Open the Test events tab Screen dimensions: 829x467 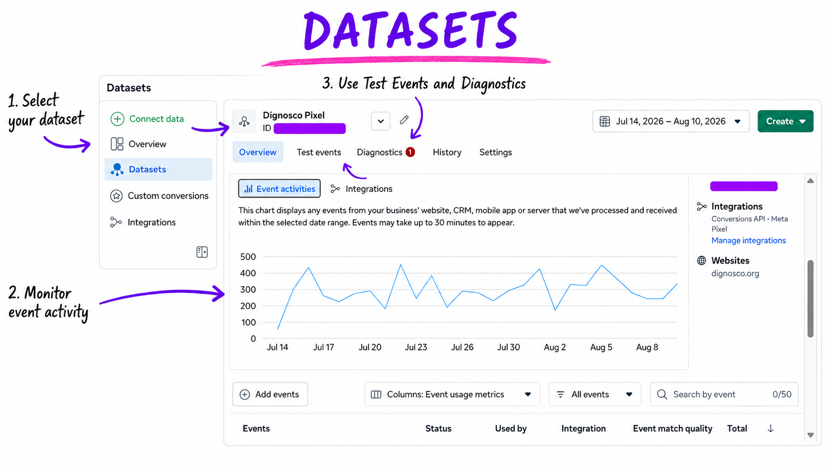click(319, 152)
